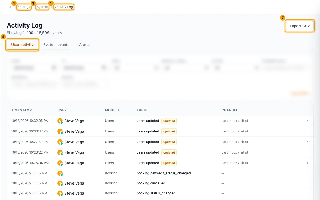This screenshot has height=200, width=320.
Task: Open row chevron for booking.status_changed event
Action: 307,193
